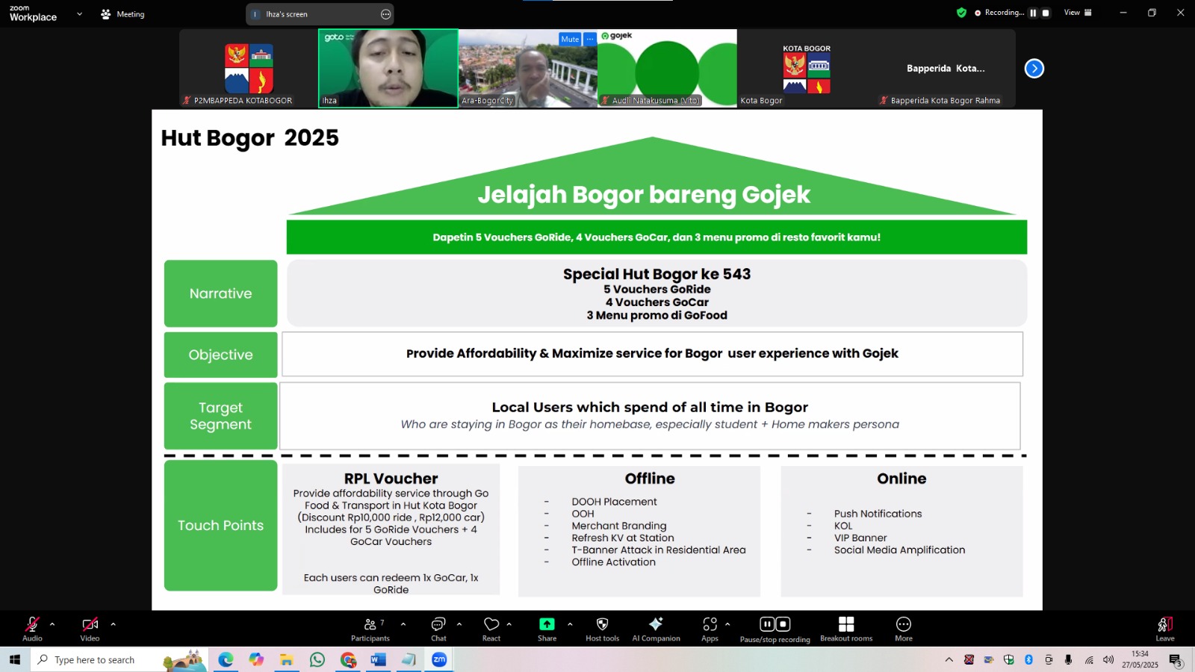Viewport: 1195px width, 672px height.
Task: Open Microsoft Edge from taskbar
Action: tap(226, 659)
